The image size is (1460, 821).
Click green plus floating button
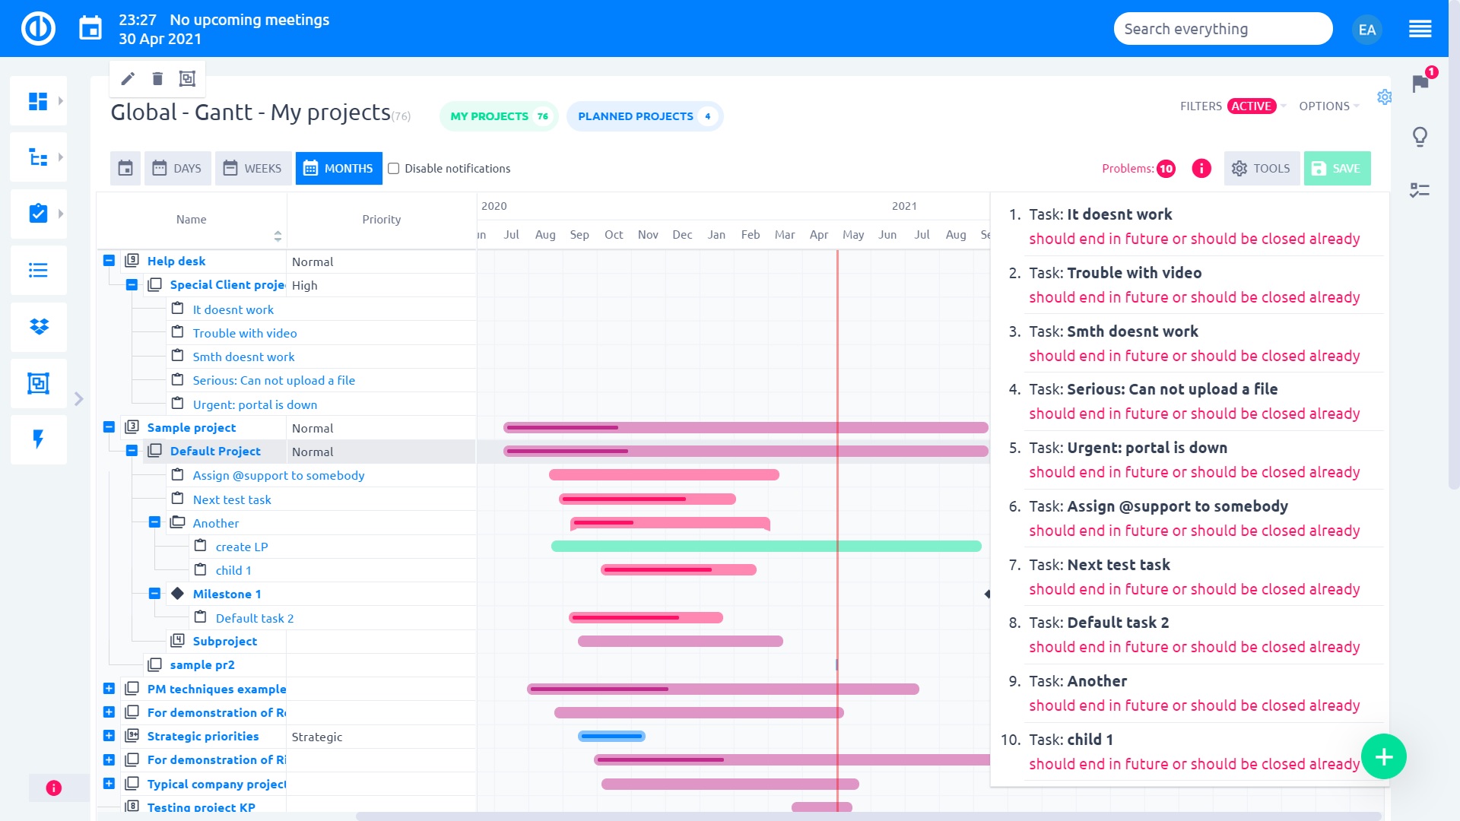(1383, 757)
